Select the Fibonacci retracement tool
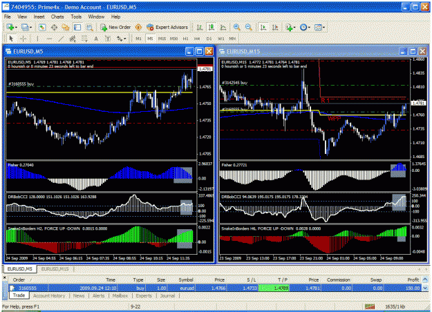The height and width of the screenshot is (312, 432). click(x=84, y=39)
